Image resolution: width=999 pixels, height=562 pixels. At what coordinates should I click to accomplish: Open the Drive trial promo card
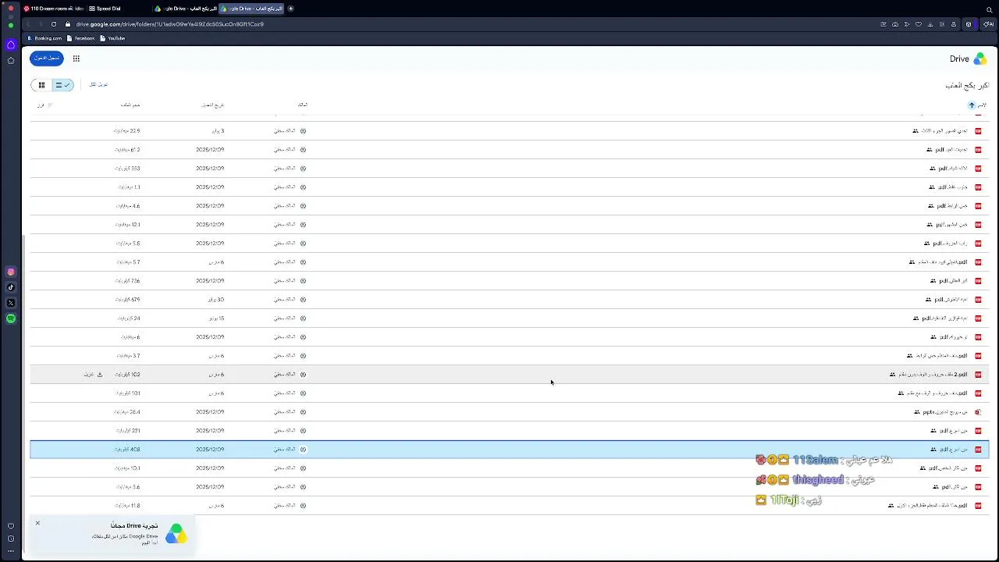coord(113,534)
